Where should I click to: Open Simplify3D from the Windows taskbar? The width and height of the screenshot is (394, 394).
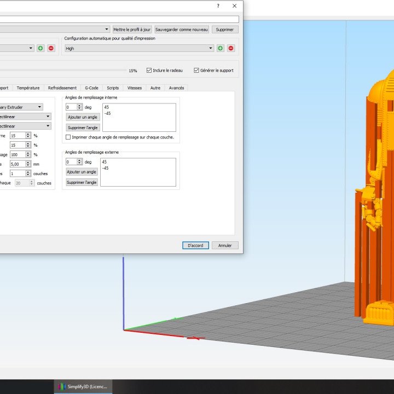point(83,386)
